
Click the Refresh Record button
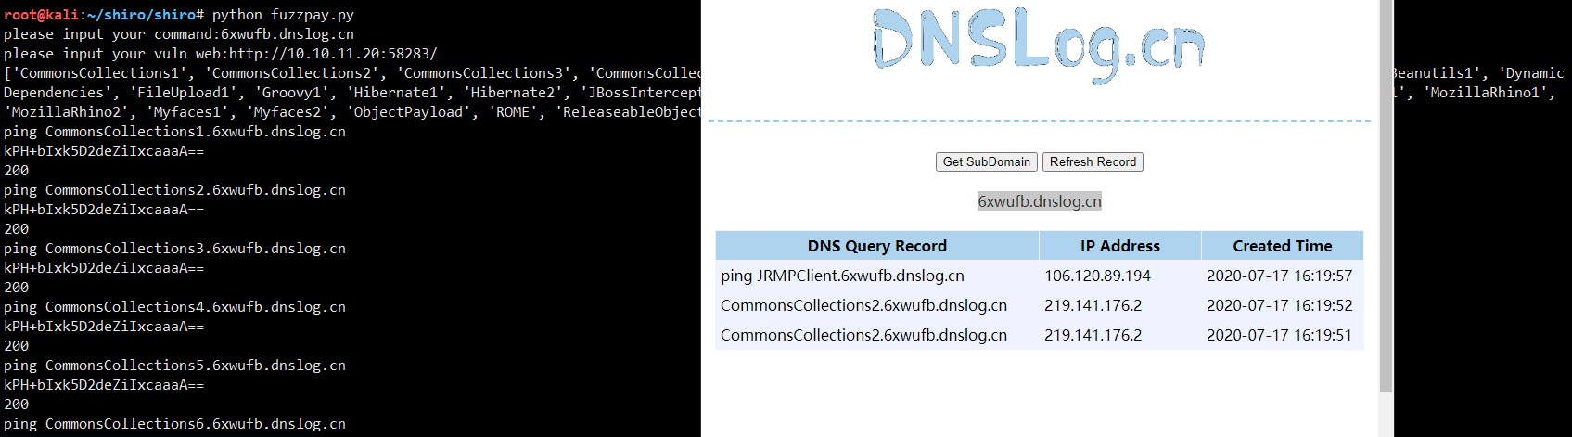click(x=1093, y=161)
